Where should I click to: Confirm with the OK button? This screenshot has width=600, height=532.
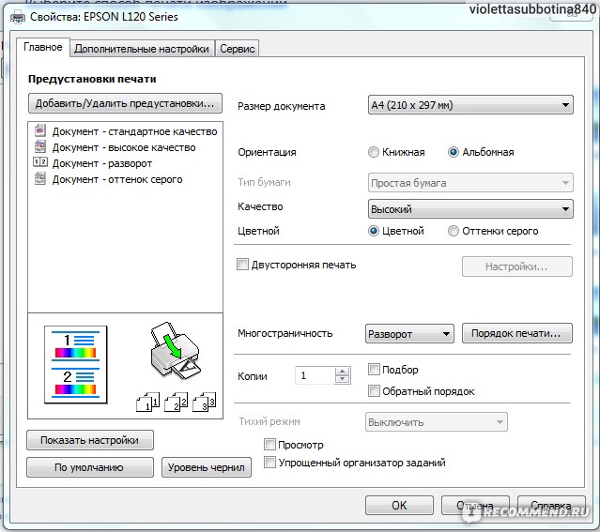point(399,505)
